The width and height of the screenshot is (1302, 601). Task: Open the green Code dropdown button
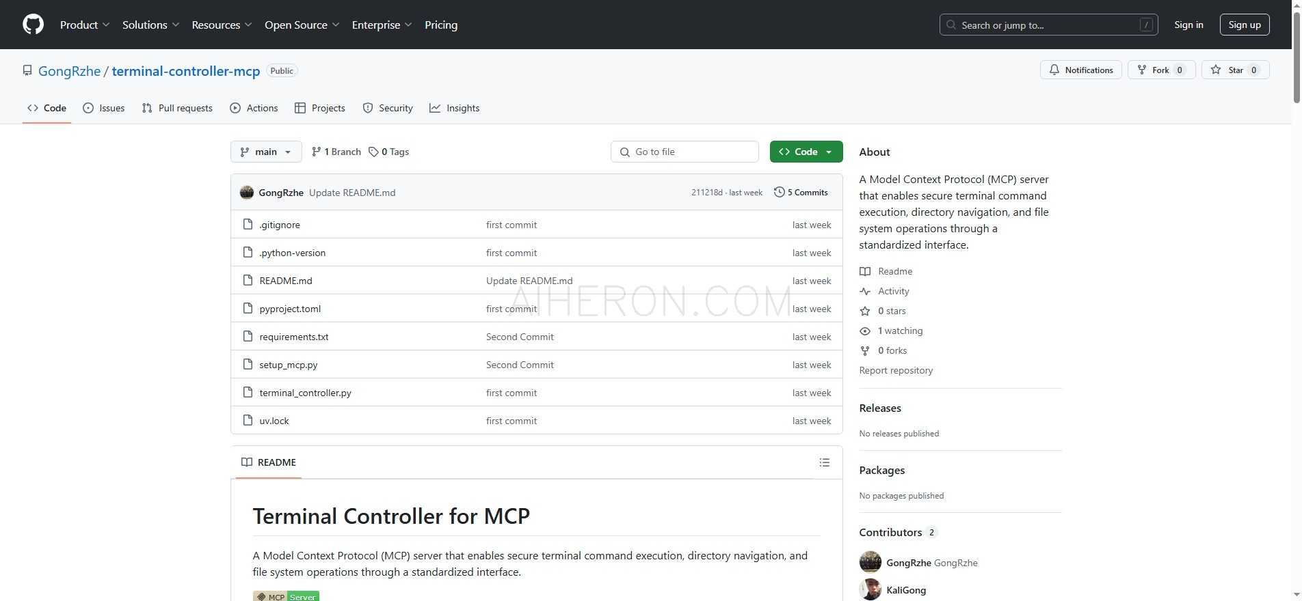coord(806,152)
